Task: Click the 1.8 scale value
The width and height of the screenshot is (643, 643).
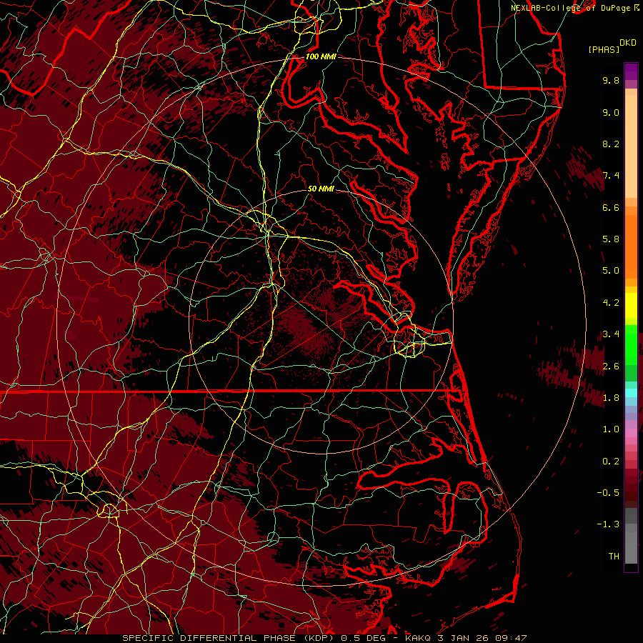Action: (611, 398)
